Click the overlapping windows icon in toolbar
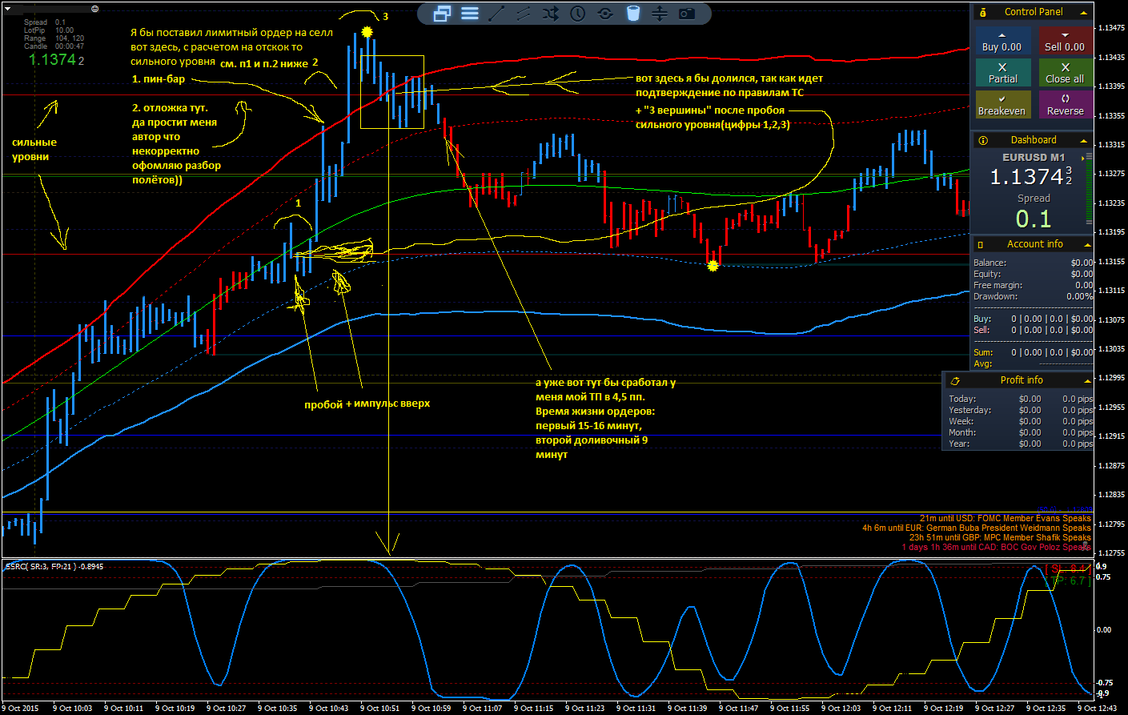1128x715 pixels. point(442,14)
